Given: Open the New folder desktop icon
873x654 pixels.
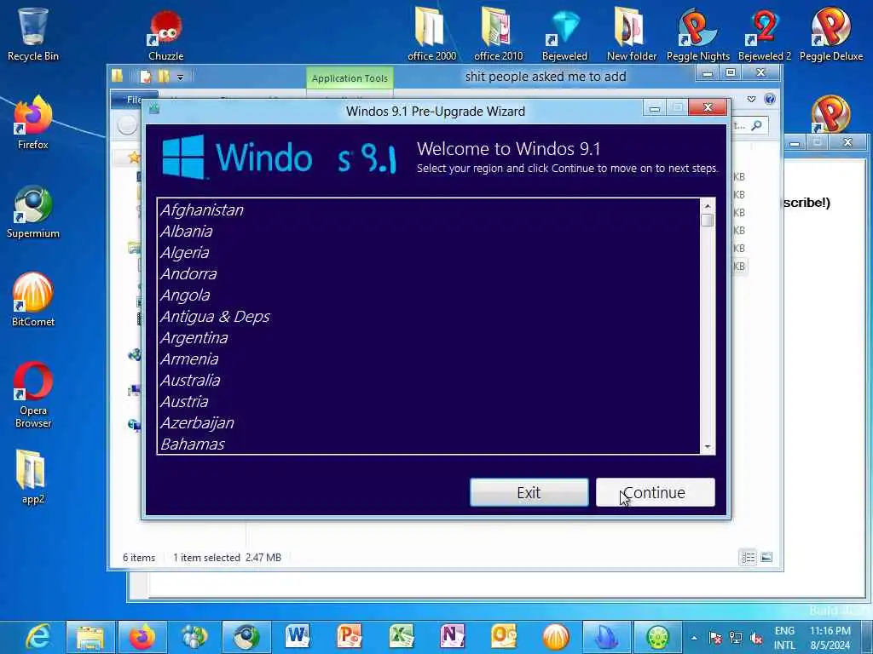Looking at the screenshot, I should click(x=632, y=34).
